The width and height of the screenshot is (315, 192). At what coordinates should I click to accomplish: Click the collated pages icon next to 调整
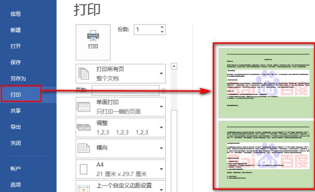84,127
